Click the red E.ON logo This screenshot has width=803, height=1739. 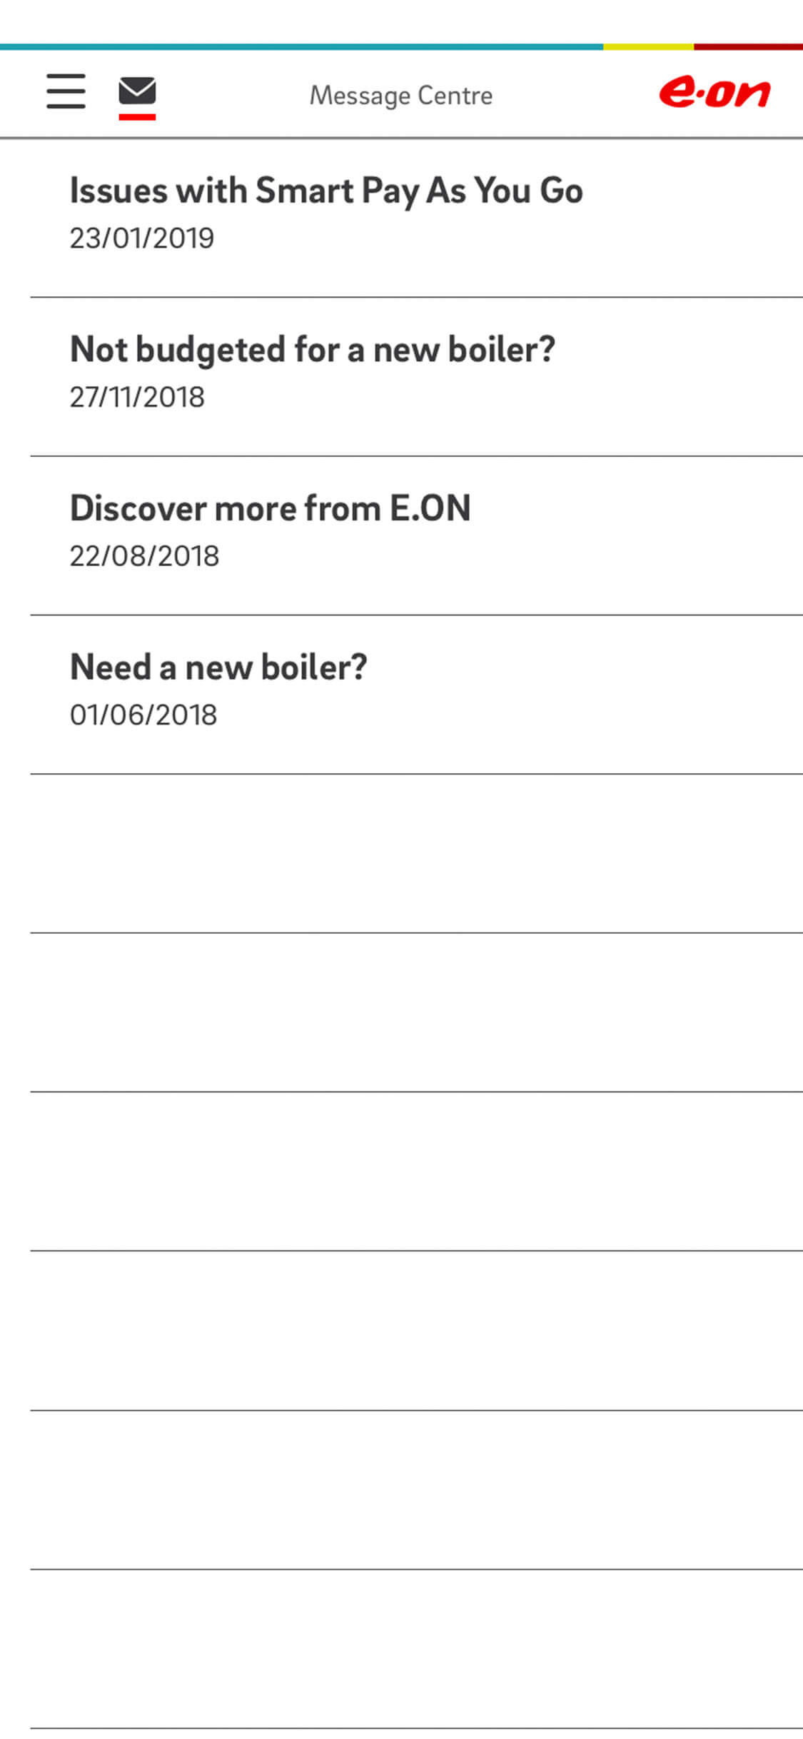pos(714,94)
